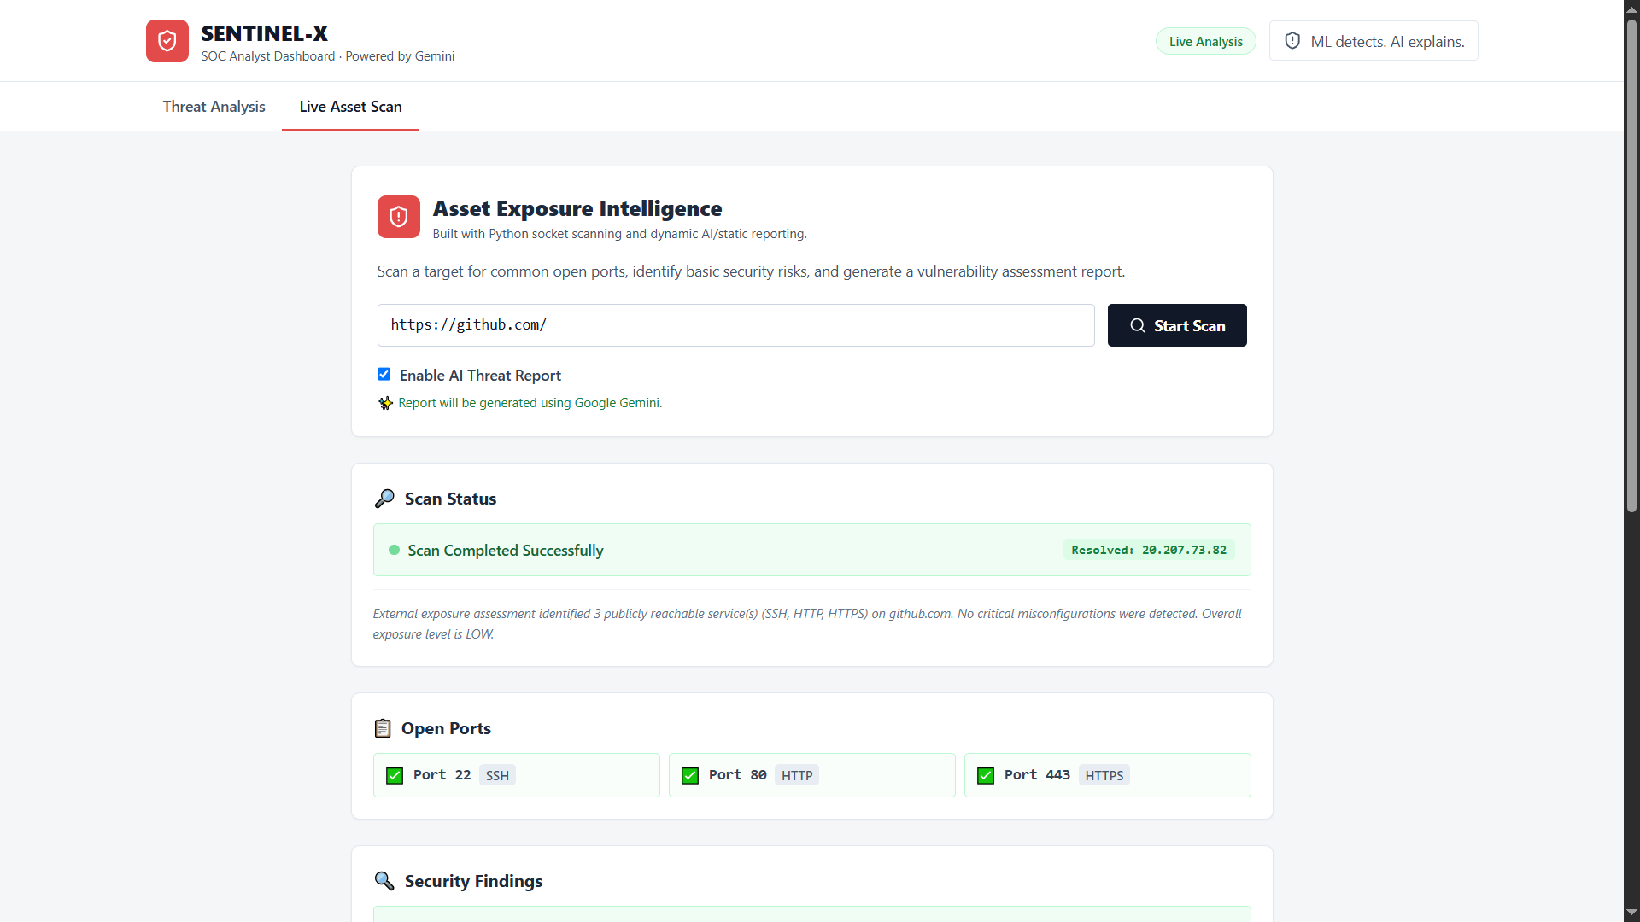Click the Scan Completed Successfully text
Screen dimensions: 1640x922
[x=506, y=551]
